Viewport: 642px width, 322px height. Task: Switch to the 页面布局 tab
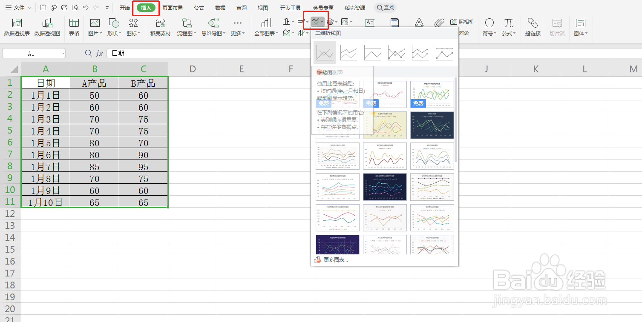[173, 8]
